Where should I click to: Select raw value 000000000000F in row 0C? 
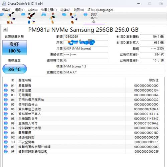pos(146,137)
